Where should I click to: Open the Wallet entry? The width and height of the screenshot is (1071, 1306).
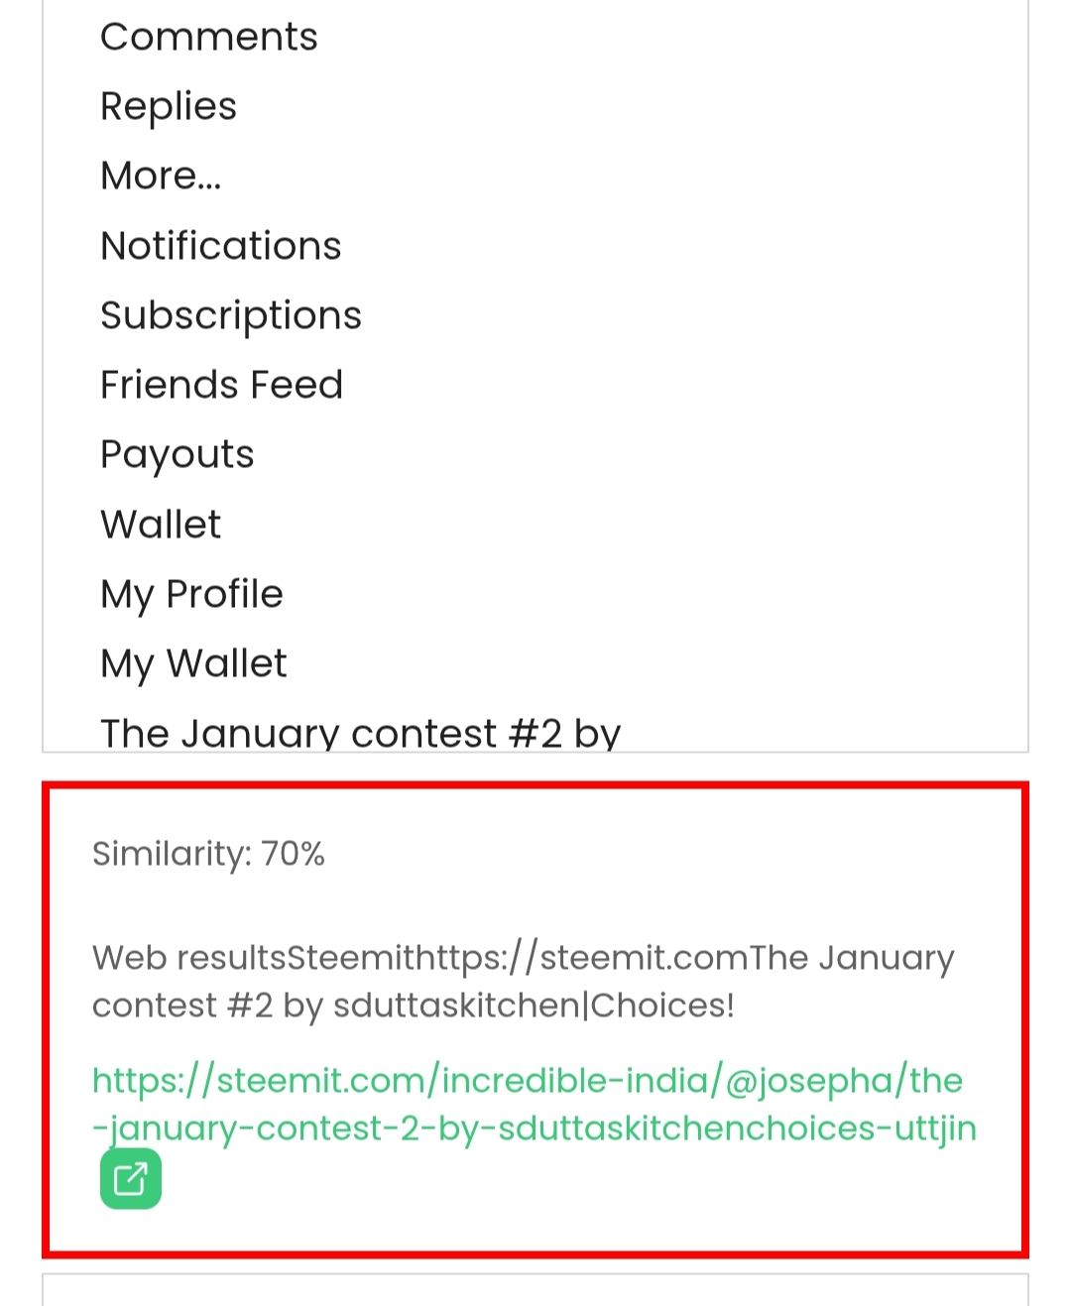161,524
